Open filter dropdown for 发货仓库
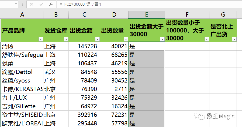 pos(66,39)
